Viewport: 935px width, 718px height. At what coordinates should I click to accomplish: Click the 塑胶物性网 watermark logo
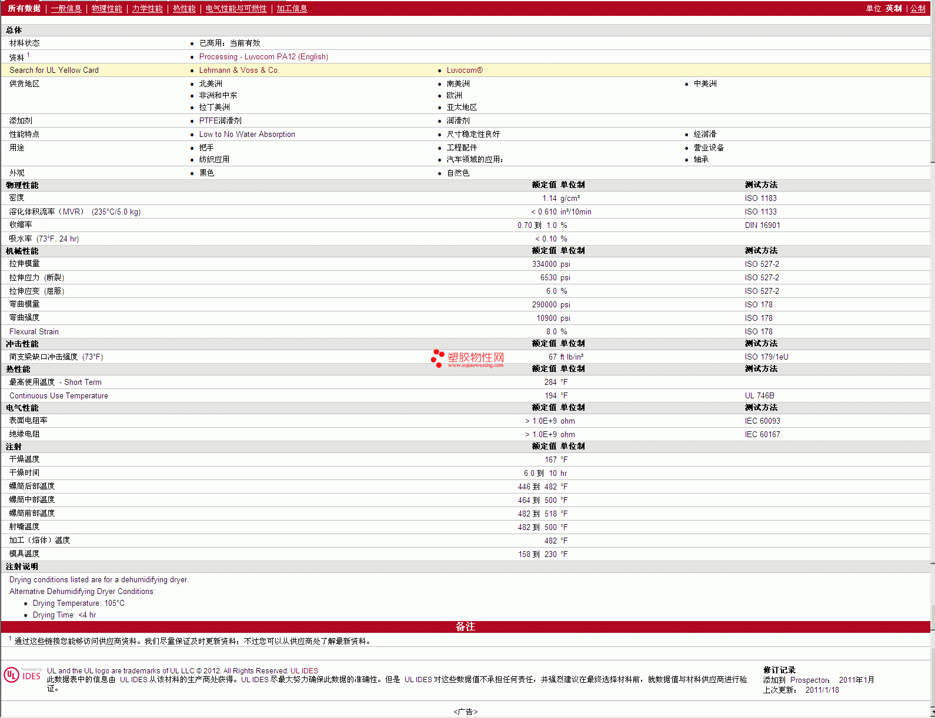click(467, 358)
